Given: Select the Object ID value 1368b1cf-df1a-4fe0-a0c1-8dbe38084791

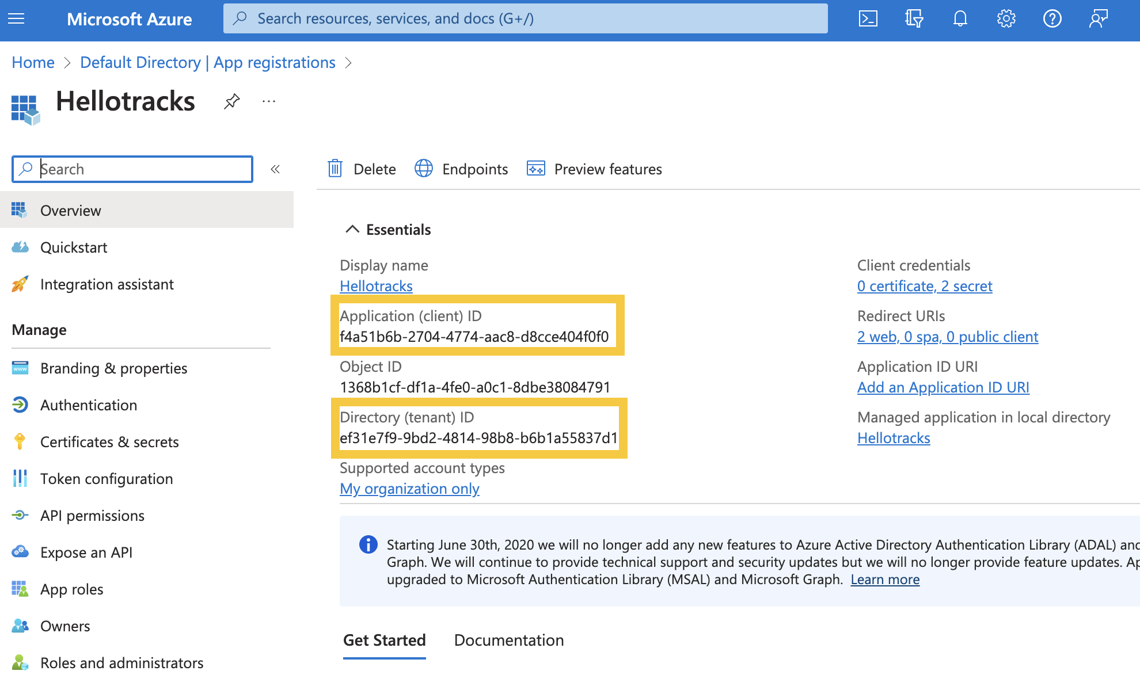Looking at the screenshot, I should [x=475, y=387].
